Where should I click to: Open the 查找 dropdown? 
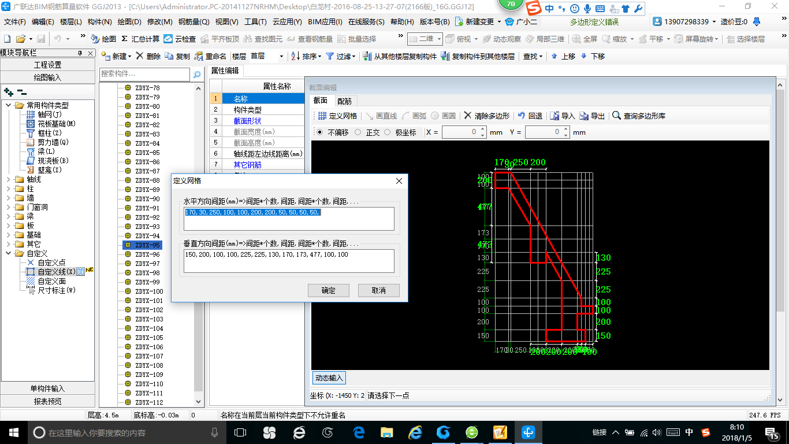tap(533, 56)
